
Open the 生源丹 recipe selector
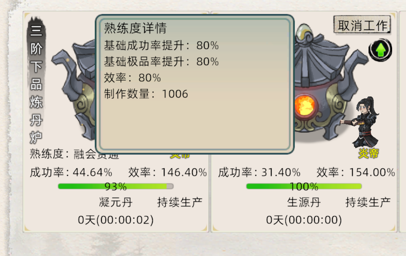tap(304, 202)
